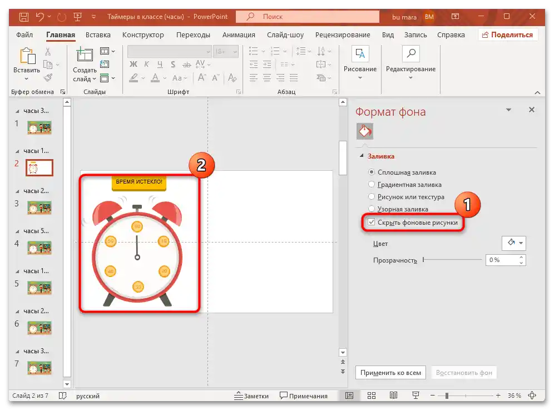Select the Градиентная заливка radio button
This screenshot has height=410, width=554.
[x=371, y=184]
